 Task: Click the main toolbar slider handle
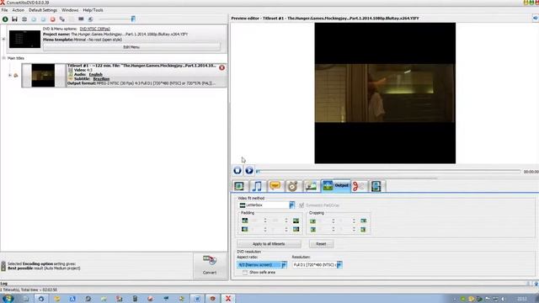(x=133, y=19)
